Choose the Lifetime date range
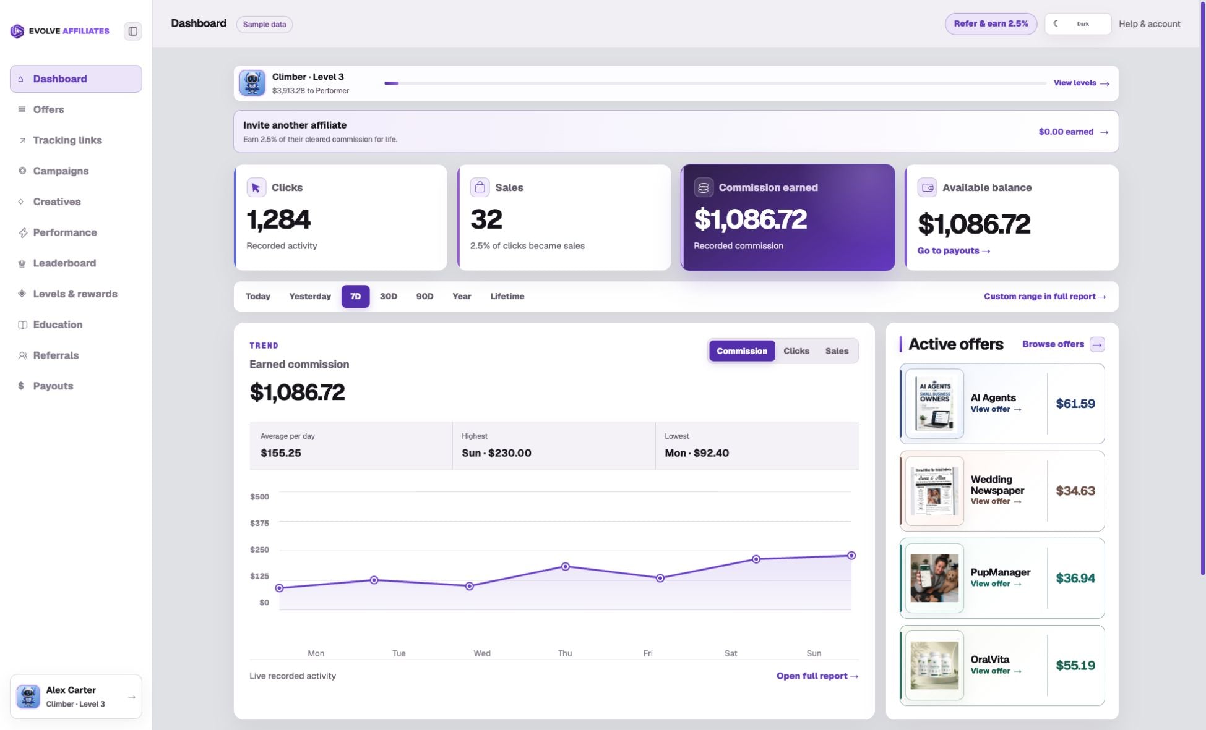 coord(507,297)
